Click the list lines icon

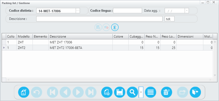pyautogui.click(x=151, y=92)
